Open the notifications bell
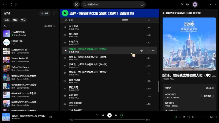The height and width of the screenshot is (123, 219). pos(182,4)
